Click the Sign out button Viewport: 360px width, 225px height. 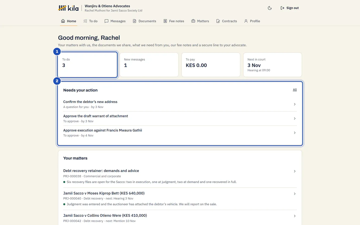coord(290,8)
